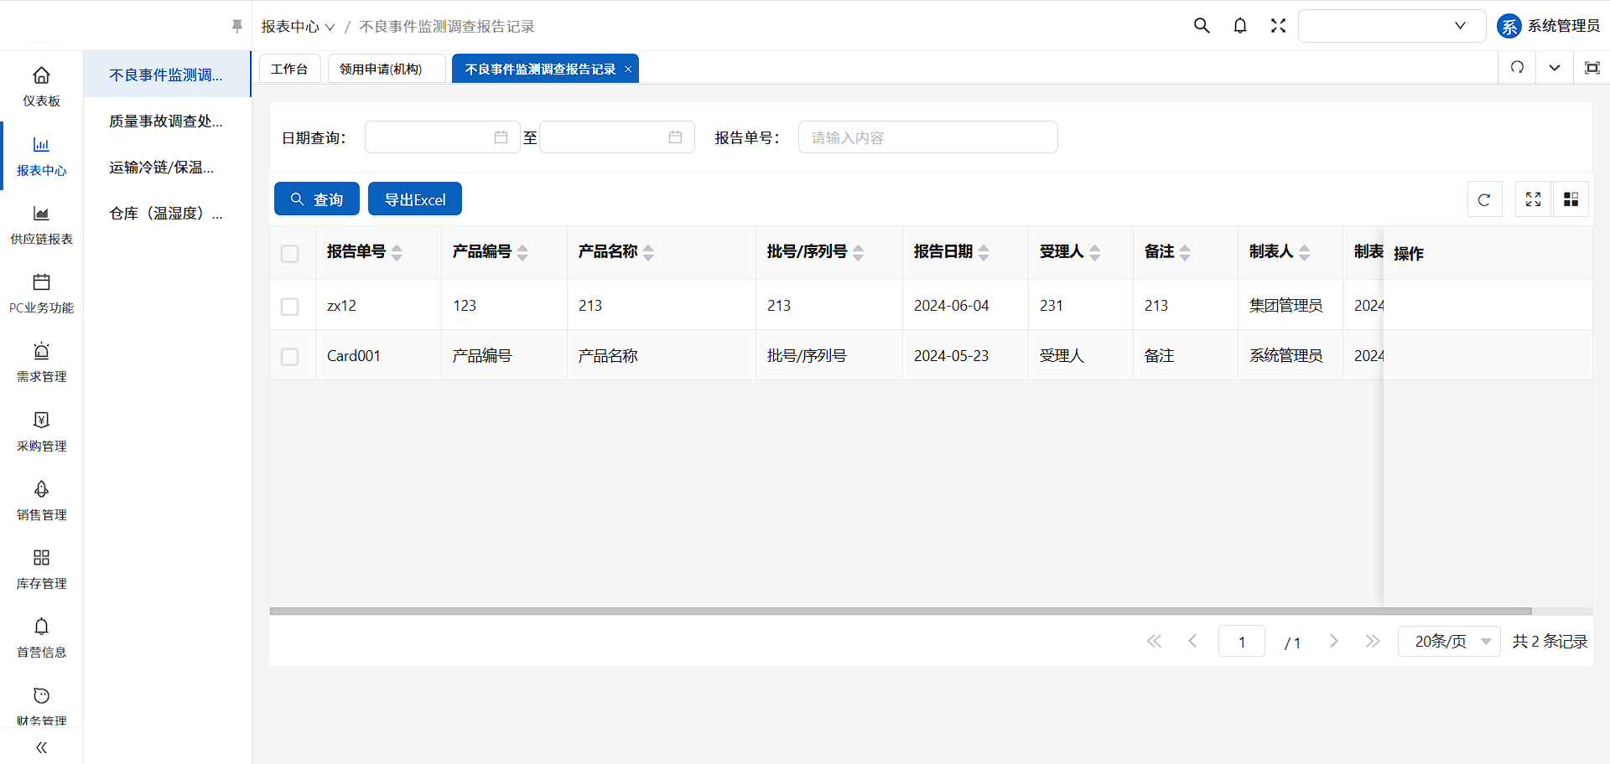Image resolution: width=1610 pixels, height=764 pixels.
Task: Expand the 报表中心 breadcrumb dropdown
Action: pyautogui.click(x=298, y=27)
